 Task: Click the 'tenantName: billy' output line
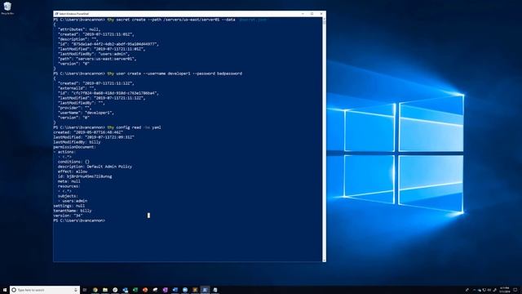(73, 211)
